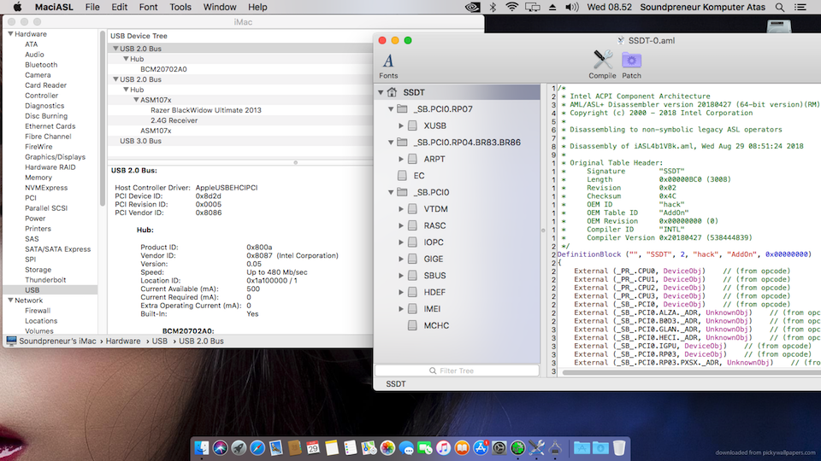This screenshot has height=461, width=821.
Task: Click the XUSB device icon in tree
Action: [x=412, y=125]
